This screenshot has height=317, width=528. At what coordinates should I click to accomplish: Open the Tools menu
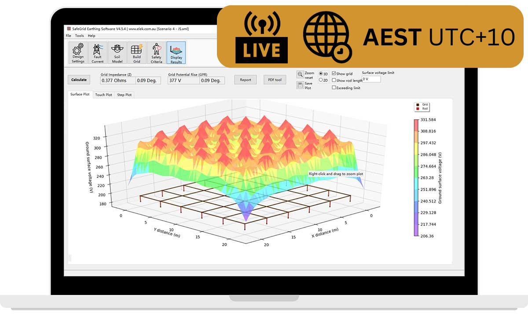point(79,35)
